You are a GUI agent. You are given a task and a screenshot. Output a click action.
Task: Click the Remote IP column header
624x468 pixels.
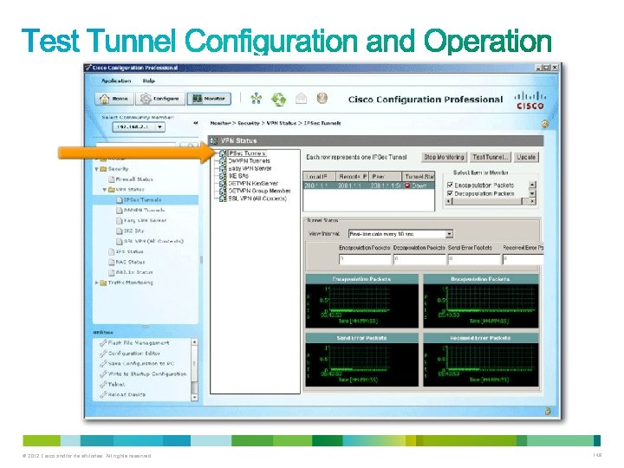tap(352, 176)
